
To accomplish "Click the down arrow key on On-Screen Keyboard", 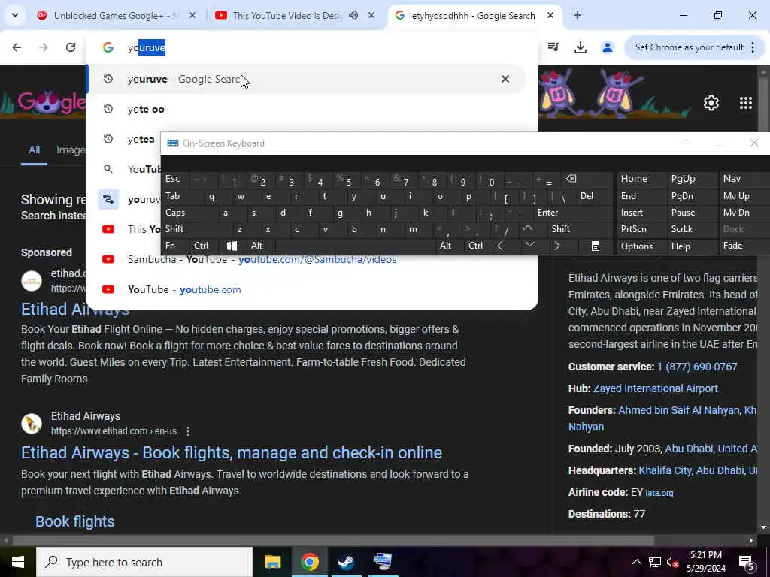I will coord(530,246).
